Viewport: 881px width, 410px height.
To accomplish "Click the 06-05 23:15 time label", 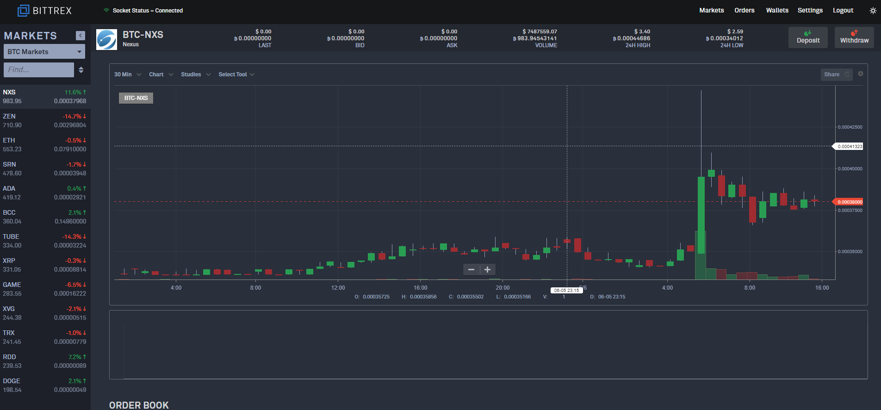I will coord(566,291).
